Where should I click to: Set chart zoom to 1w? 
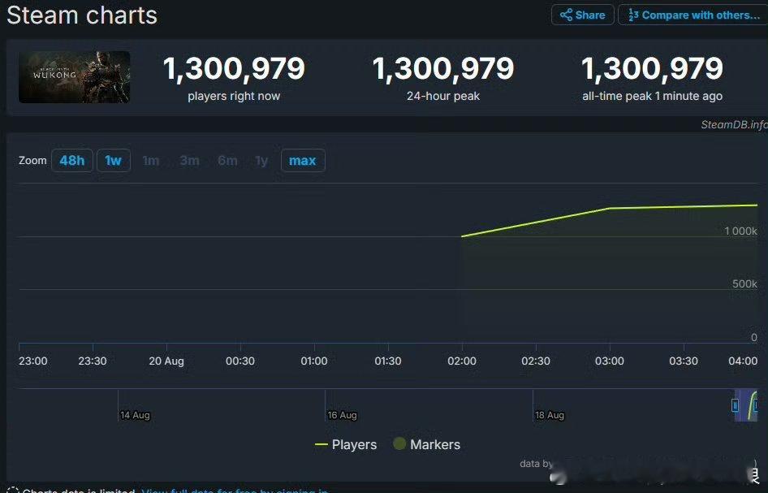(x=114, y=160)
